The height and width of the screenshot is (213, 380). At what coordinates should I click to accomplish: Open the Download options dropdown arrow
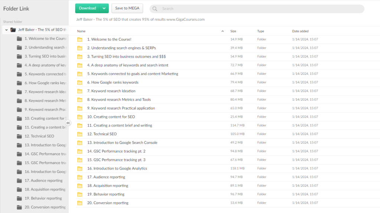point(104,8)
